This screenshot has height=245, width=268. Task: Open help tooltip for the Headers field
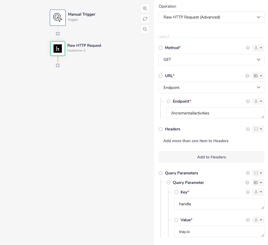pos(248,129)
